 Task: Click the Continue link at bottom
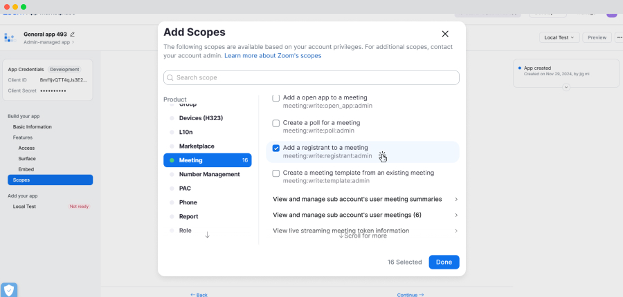pyautogui.click(x=410, y=295)
